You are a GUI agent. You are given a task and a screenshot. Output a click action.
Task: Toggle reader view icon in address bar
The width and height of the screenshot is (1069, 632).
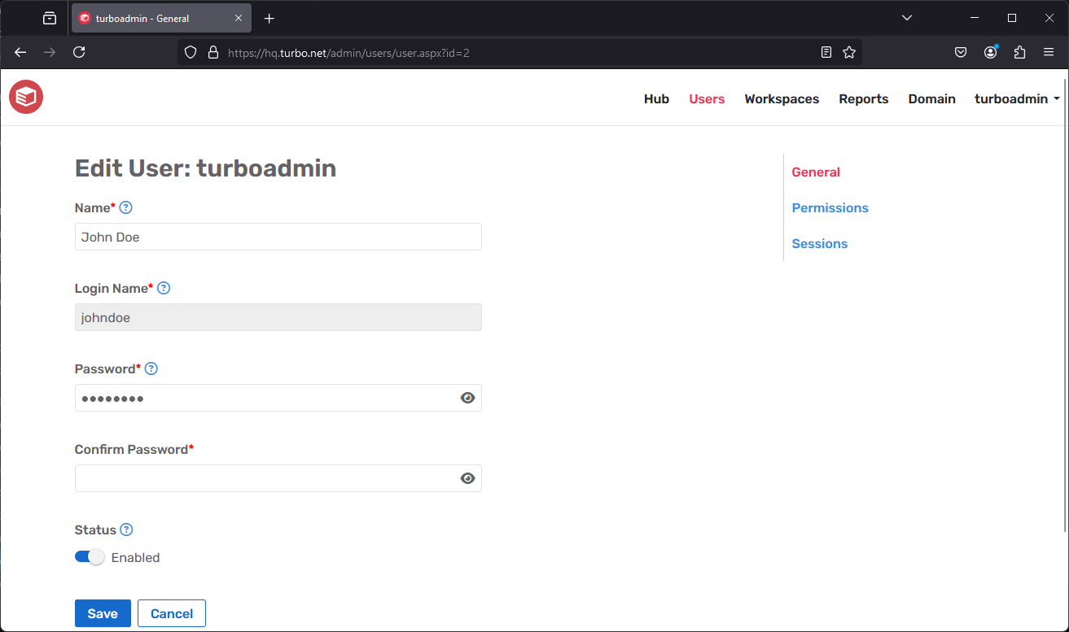[x=826, y=52]
